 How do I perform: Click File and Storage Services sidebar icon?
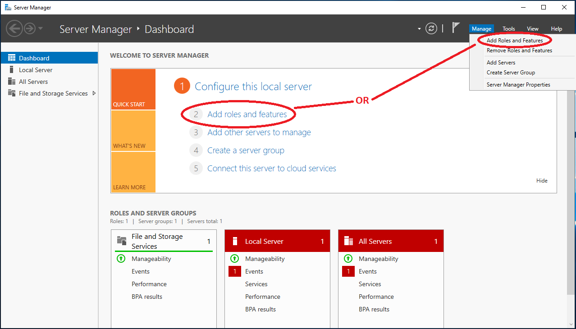pyautogui.click(x=12, y=93)
